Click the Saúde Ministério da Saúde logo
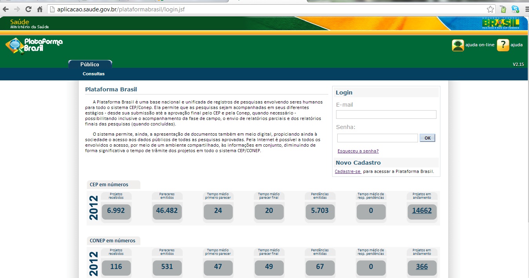 [x=29, y=24]
